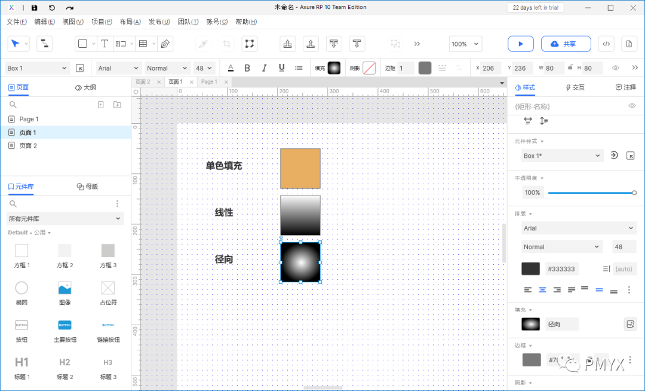The width and height of the screenshot is (645, 391).
Task: Click the connector tool icon
Action: pos(44,44)
